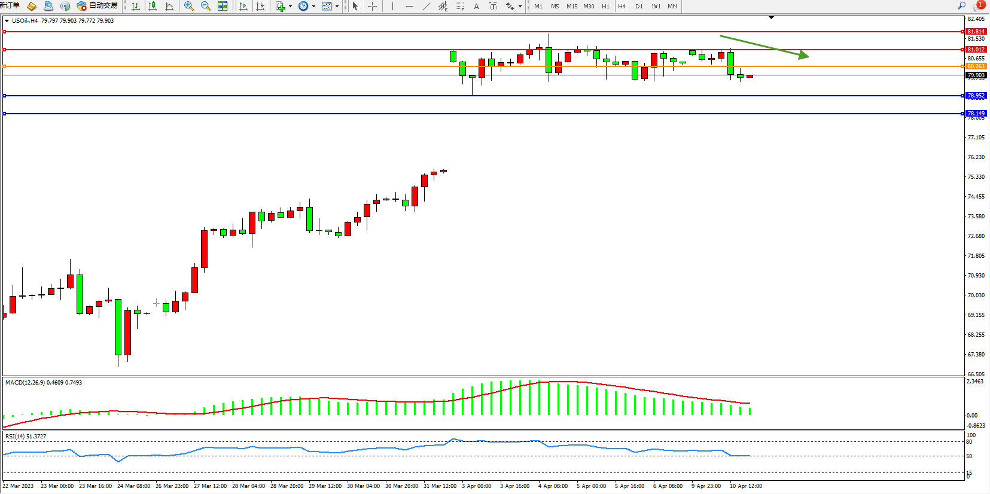Switch to the D1 timeframe
Screen dimensions: 990x494
click(x=639, y=6)
